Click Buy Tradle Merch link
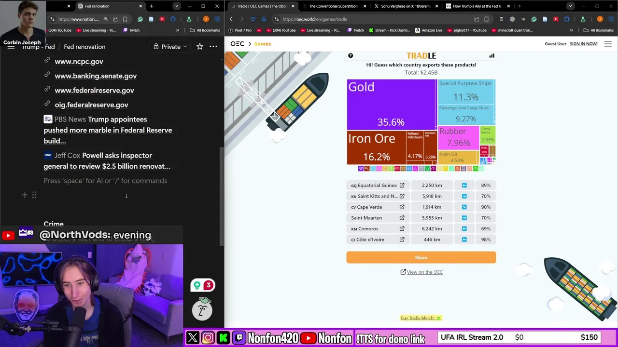618x347 pixels. (x=421, y=318)
